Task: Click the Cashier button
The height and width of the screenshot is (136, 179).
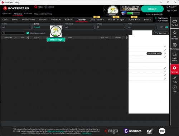Action: (x=152, y=9)
